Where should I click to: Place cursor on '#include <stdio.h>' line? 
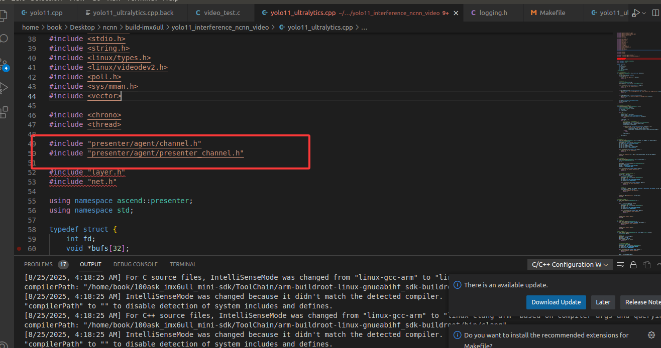87,39
